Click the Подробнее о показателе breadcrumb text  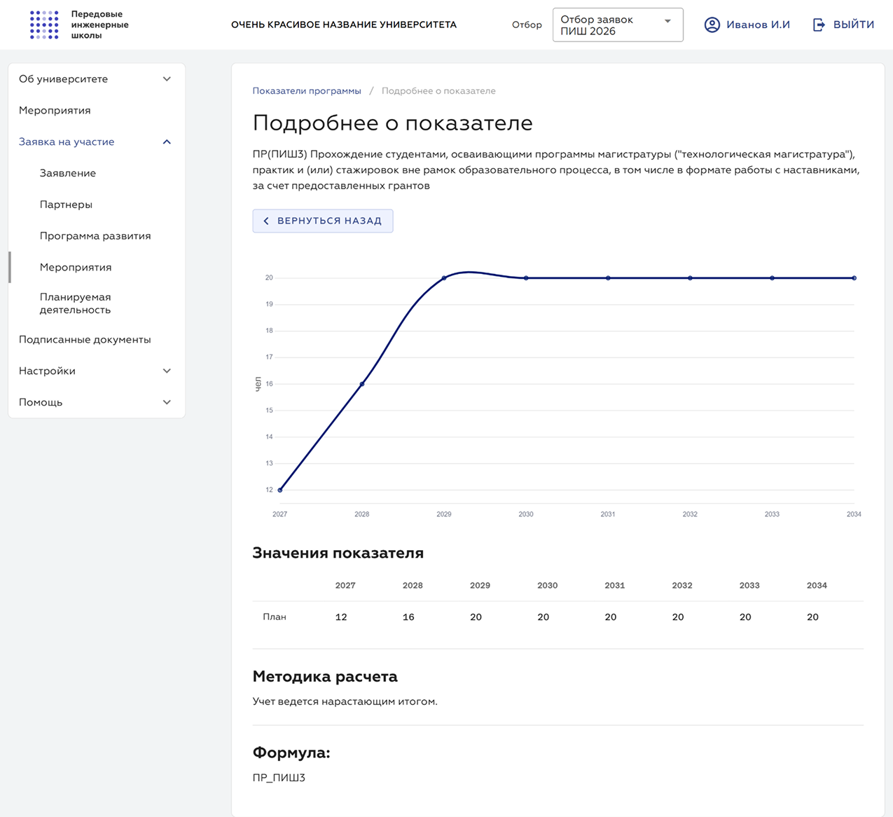[438, 91]
